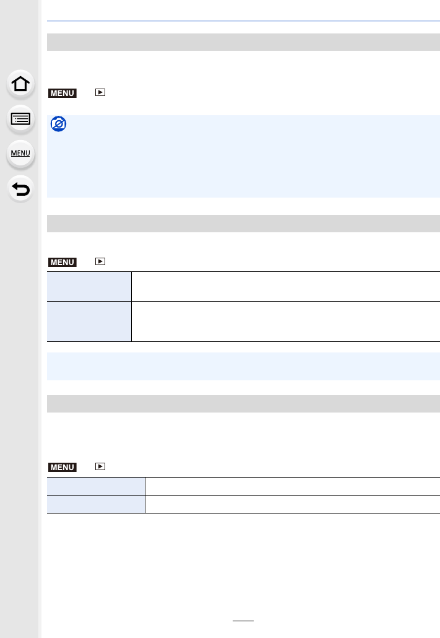Select the top gray section header bar

[x=243, y=42]
